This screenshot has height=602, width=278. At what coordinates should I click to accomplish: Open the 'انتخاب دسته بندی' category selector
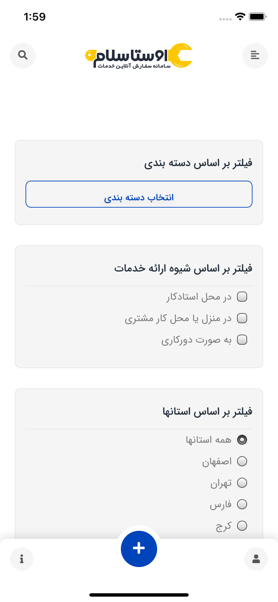[139, 195]
